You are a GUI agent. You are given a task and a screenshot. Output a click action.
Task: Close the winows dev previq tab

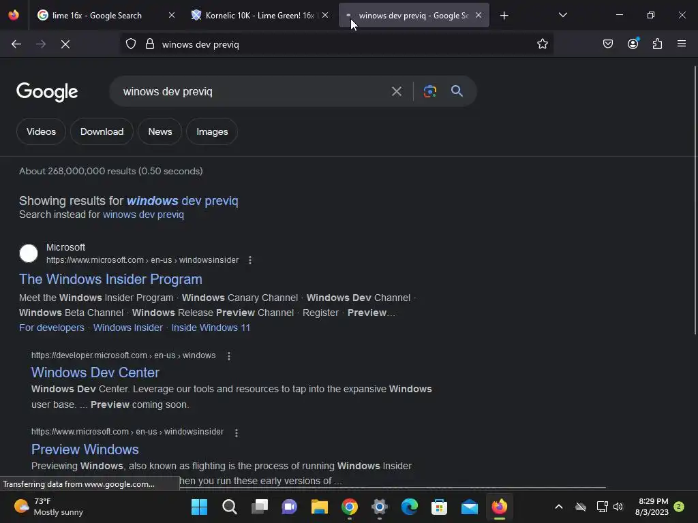[479, 15]
